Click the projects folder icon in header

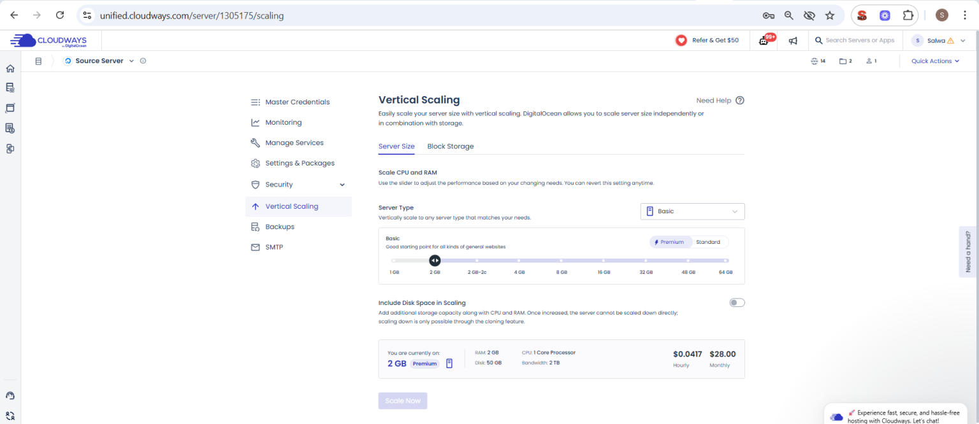point(843,61)
